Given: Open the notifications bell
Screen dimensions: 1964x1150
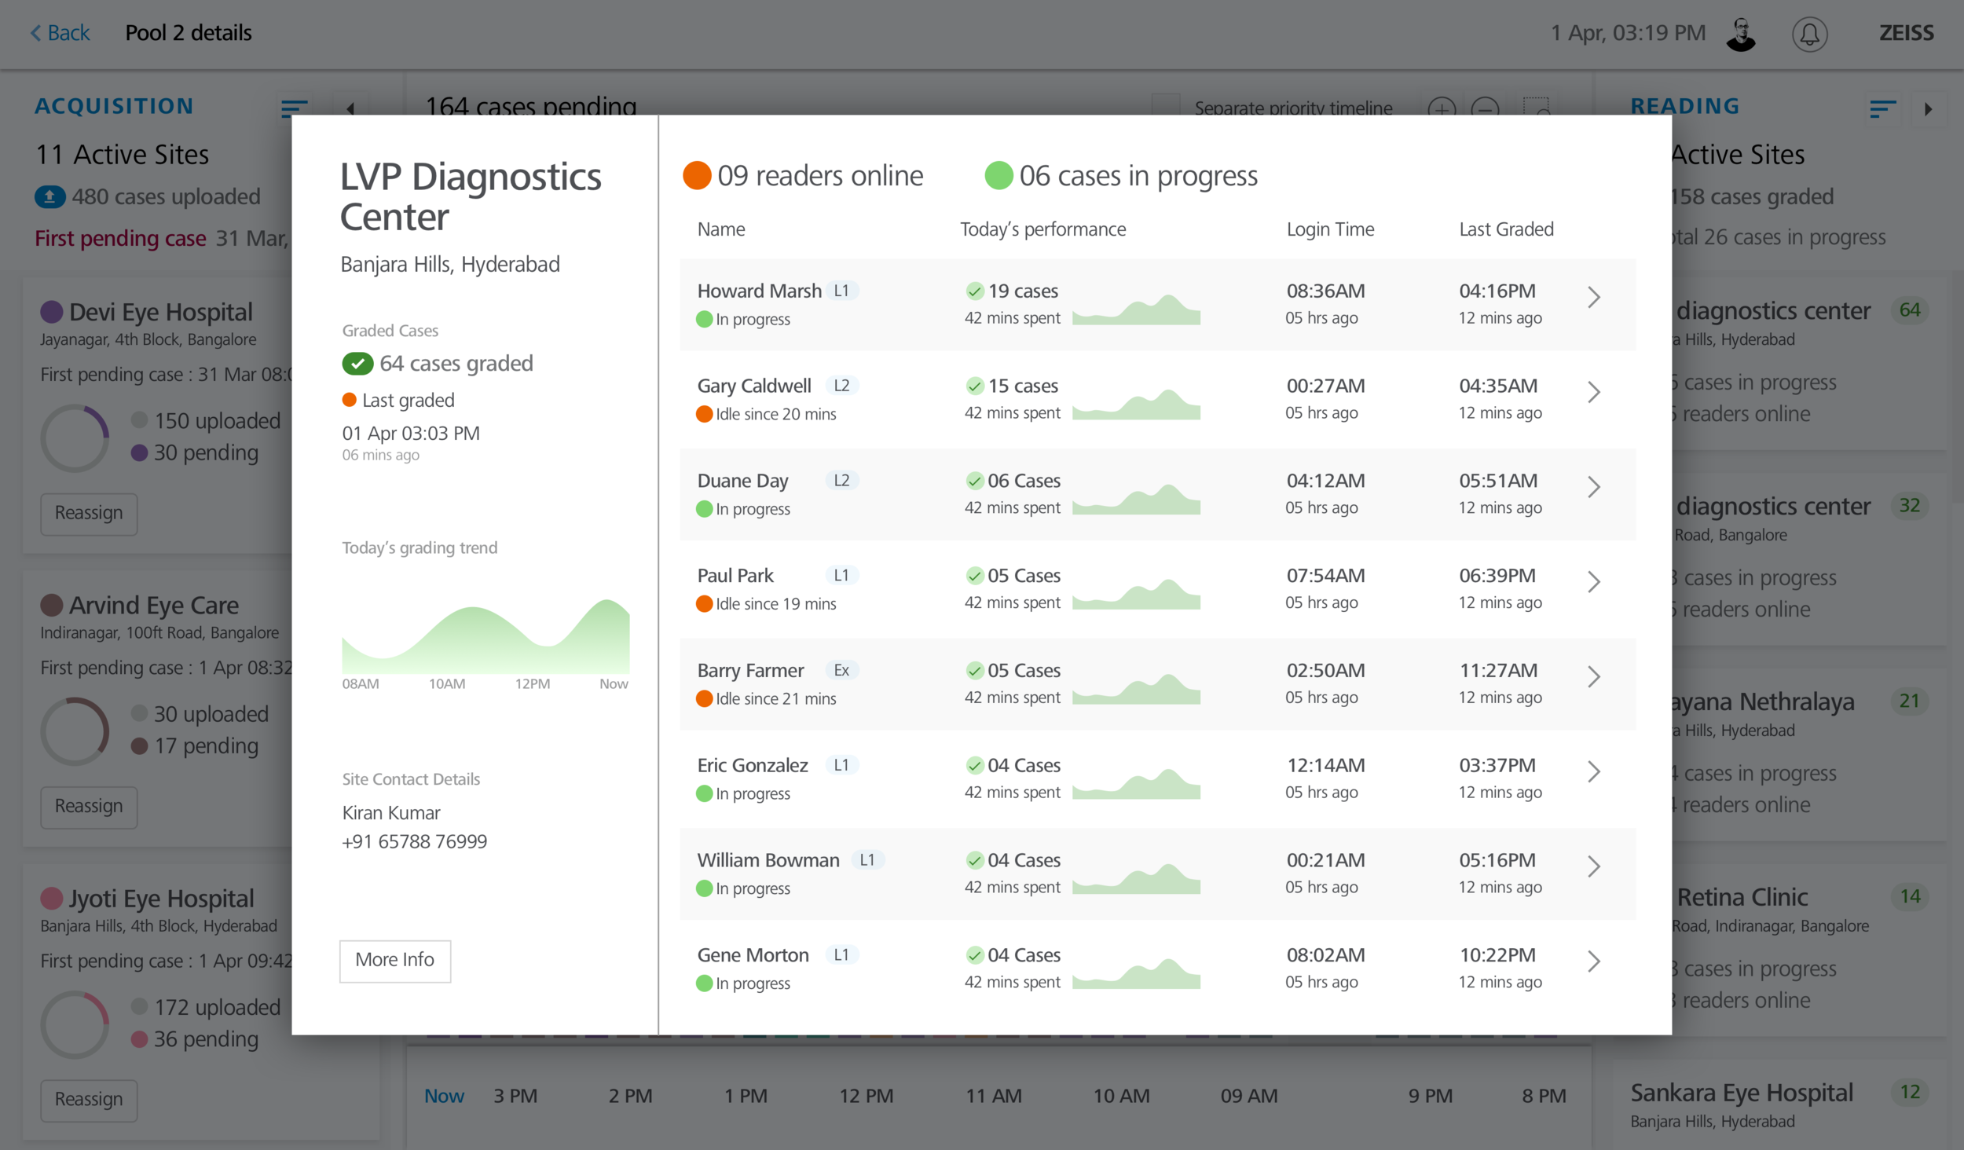Looking at the screenshot, I should click(x=1809, y=34).
